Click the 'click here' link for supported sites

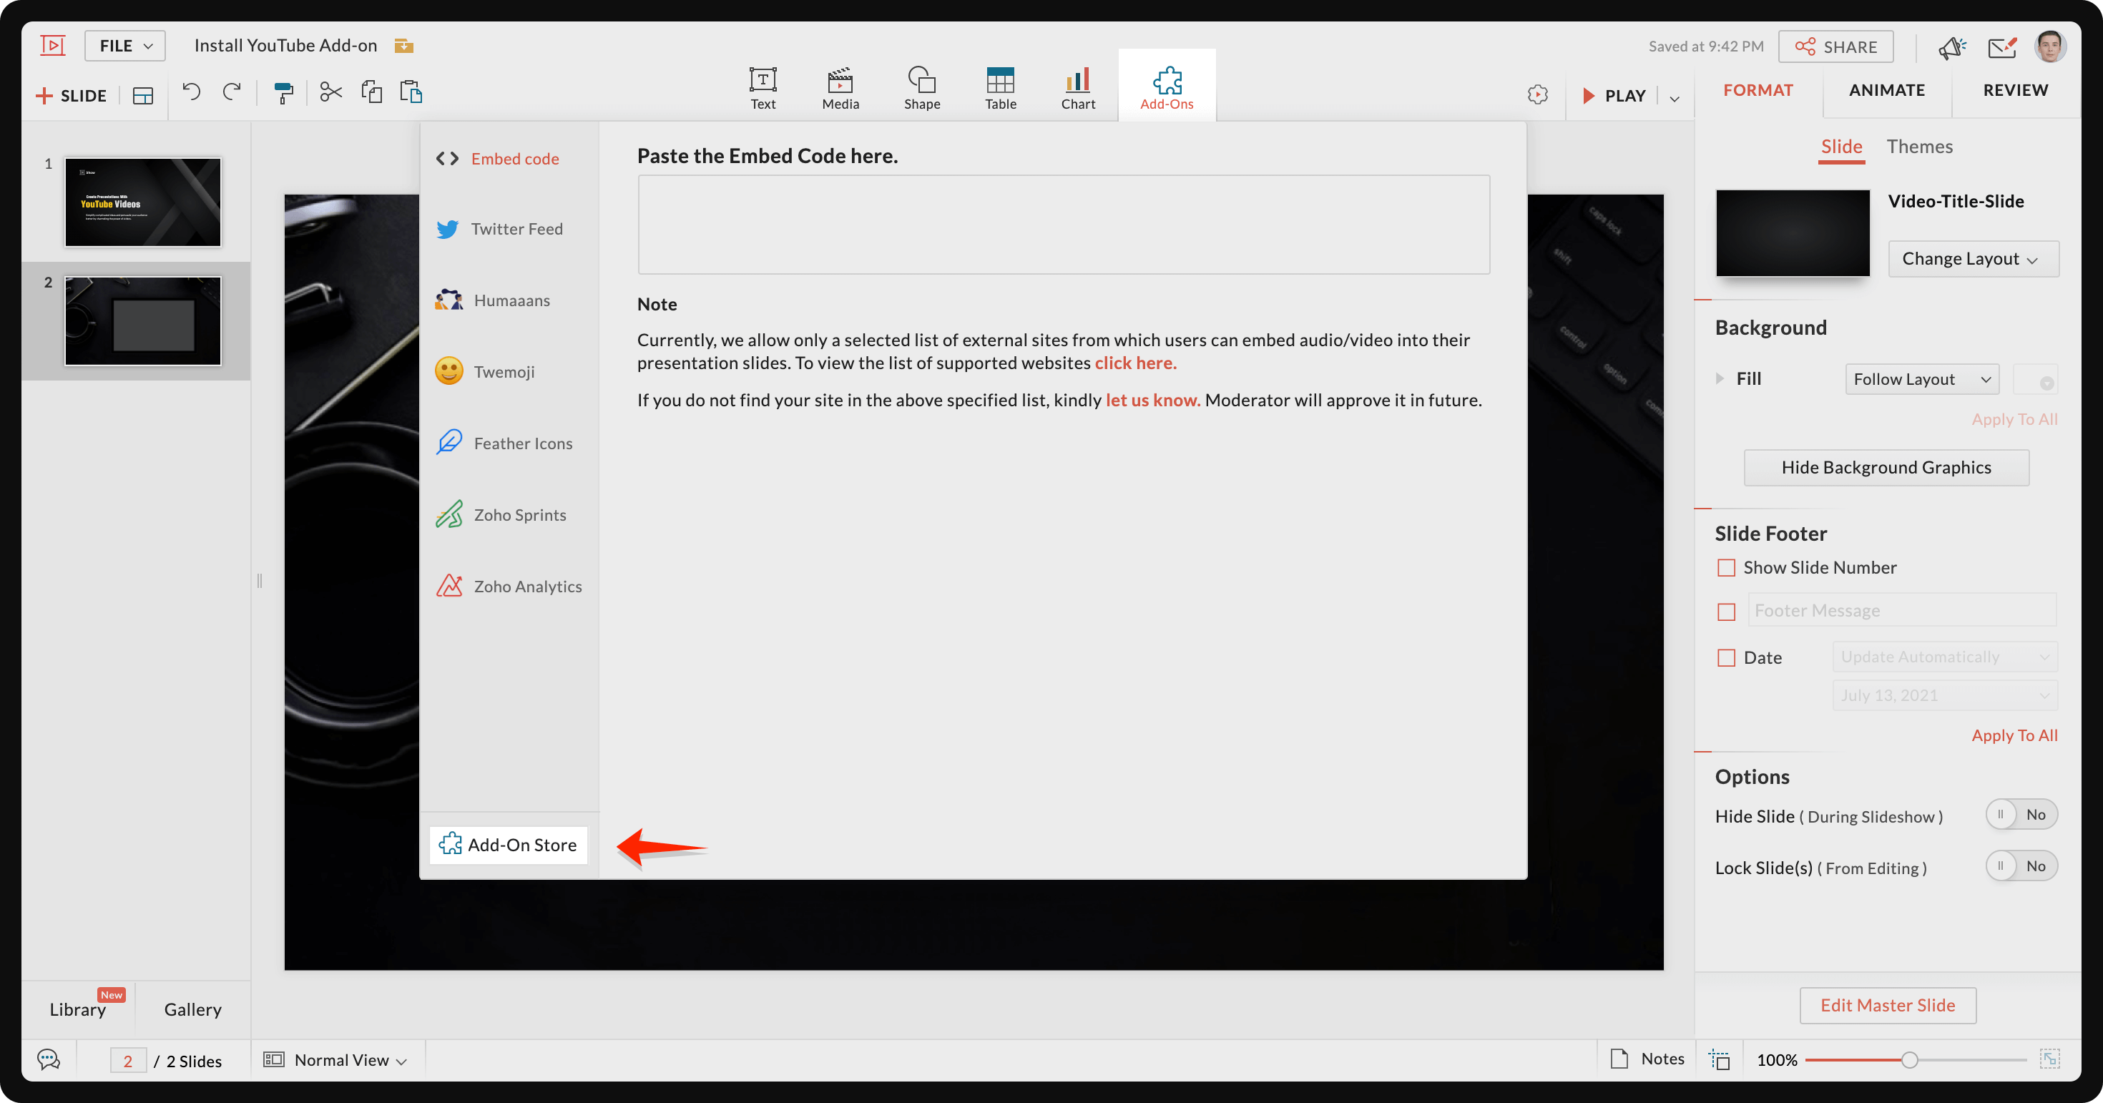tap(1134, 362)
